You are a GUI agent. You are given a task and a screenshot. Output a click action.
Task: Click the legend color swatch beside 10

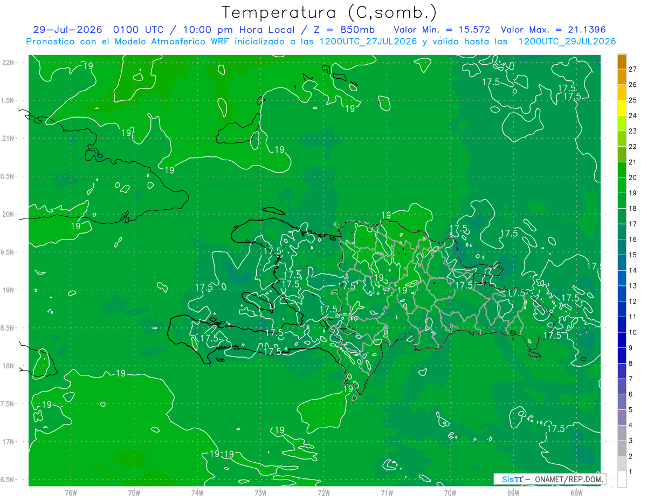click(x=622, y=325)
